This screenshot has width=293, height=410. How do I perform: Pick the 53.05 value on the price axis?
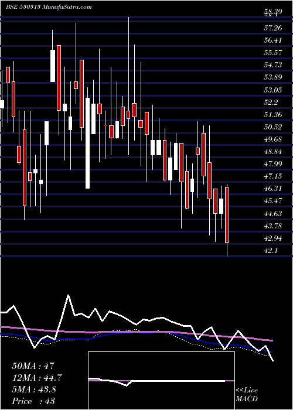273,90
